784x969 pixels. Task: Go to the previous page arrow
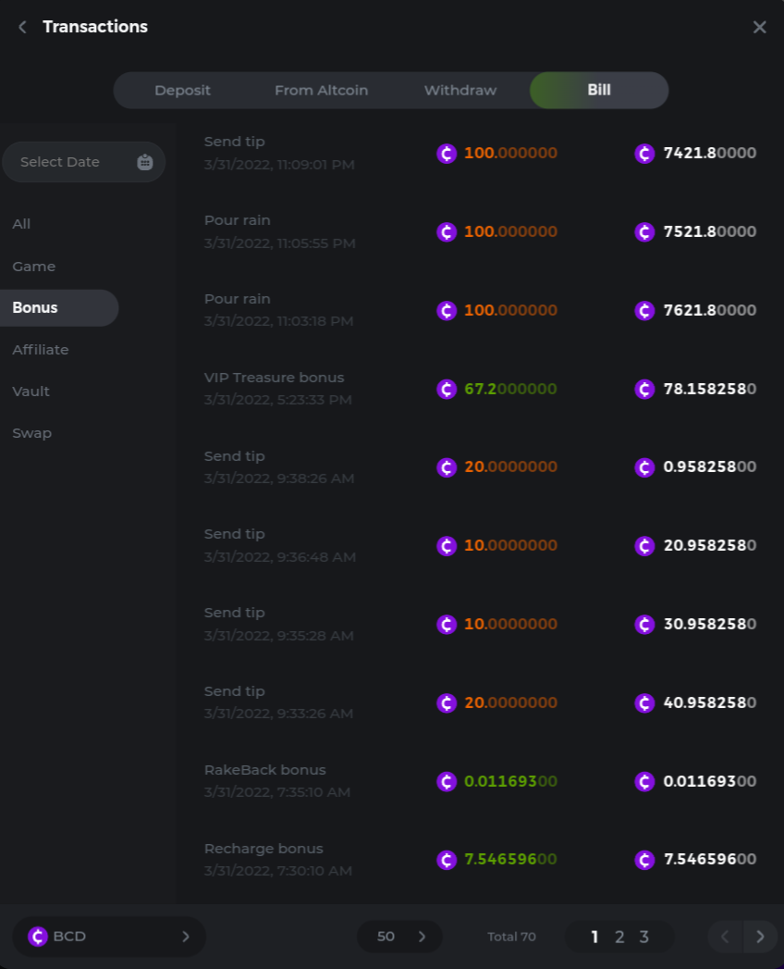[x=725, y=937]
